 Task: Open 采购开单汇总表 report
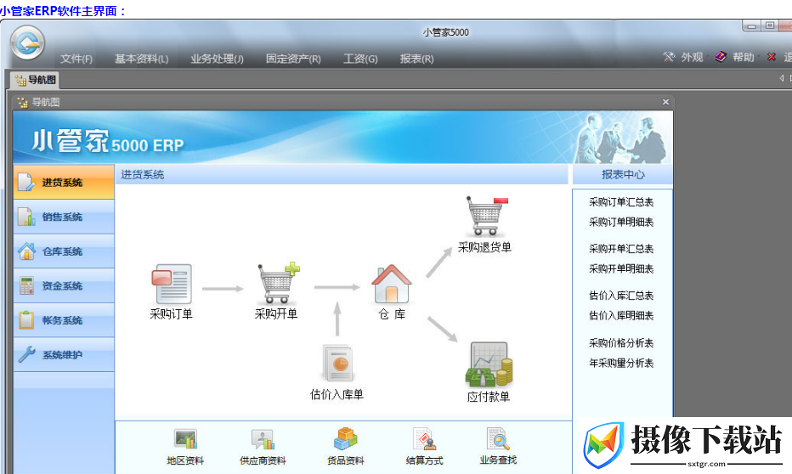pyautogui.click(x=621, y=249)
